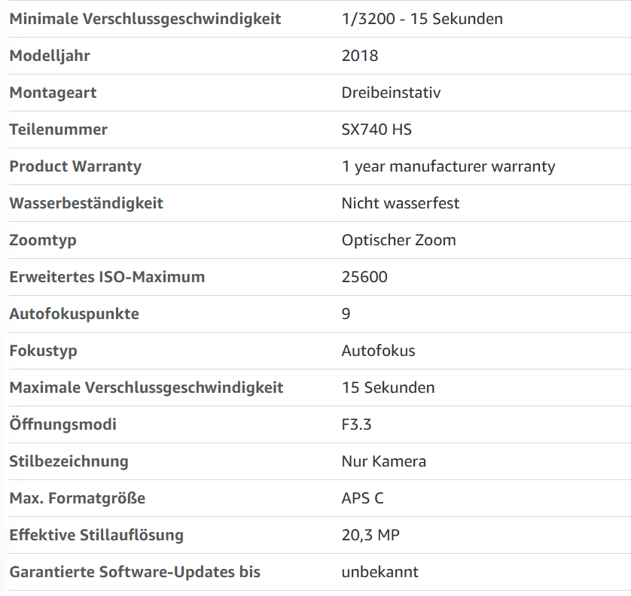Click the 20,3 MP resolution value
This screenshot has height=596, width=631.
(370, 535)
